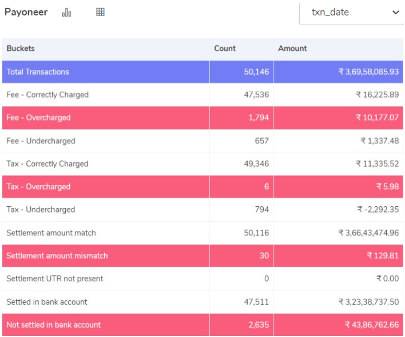Screen dimensions: 405x337
Task: Click the Payoneer title
Action: pos(26,12)
